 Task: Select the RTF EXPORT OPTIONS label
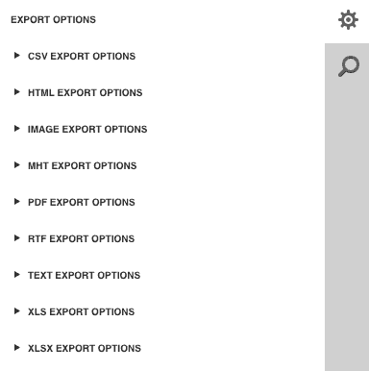82,238
